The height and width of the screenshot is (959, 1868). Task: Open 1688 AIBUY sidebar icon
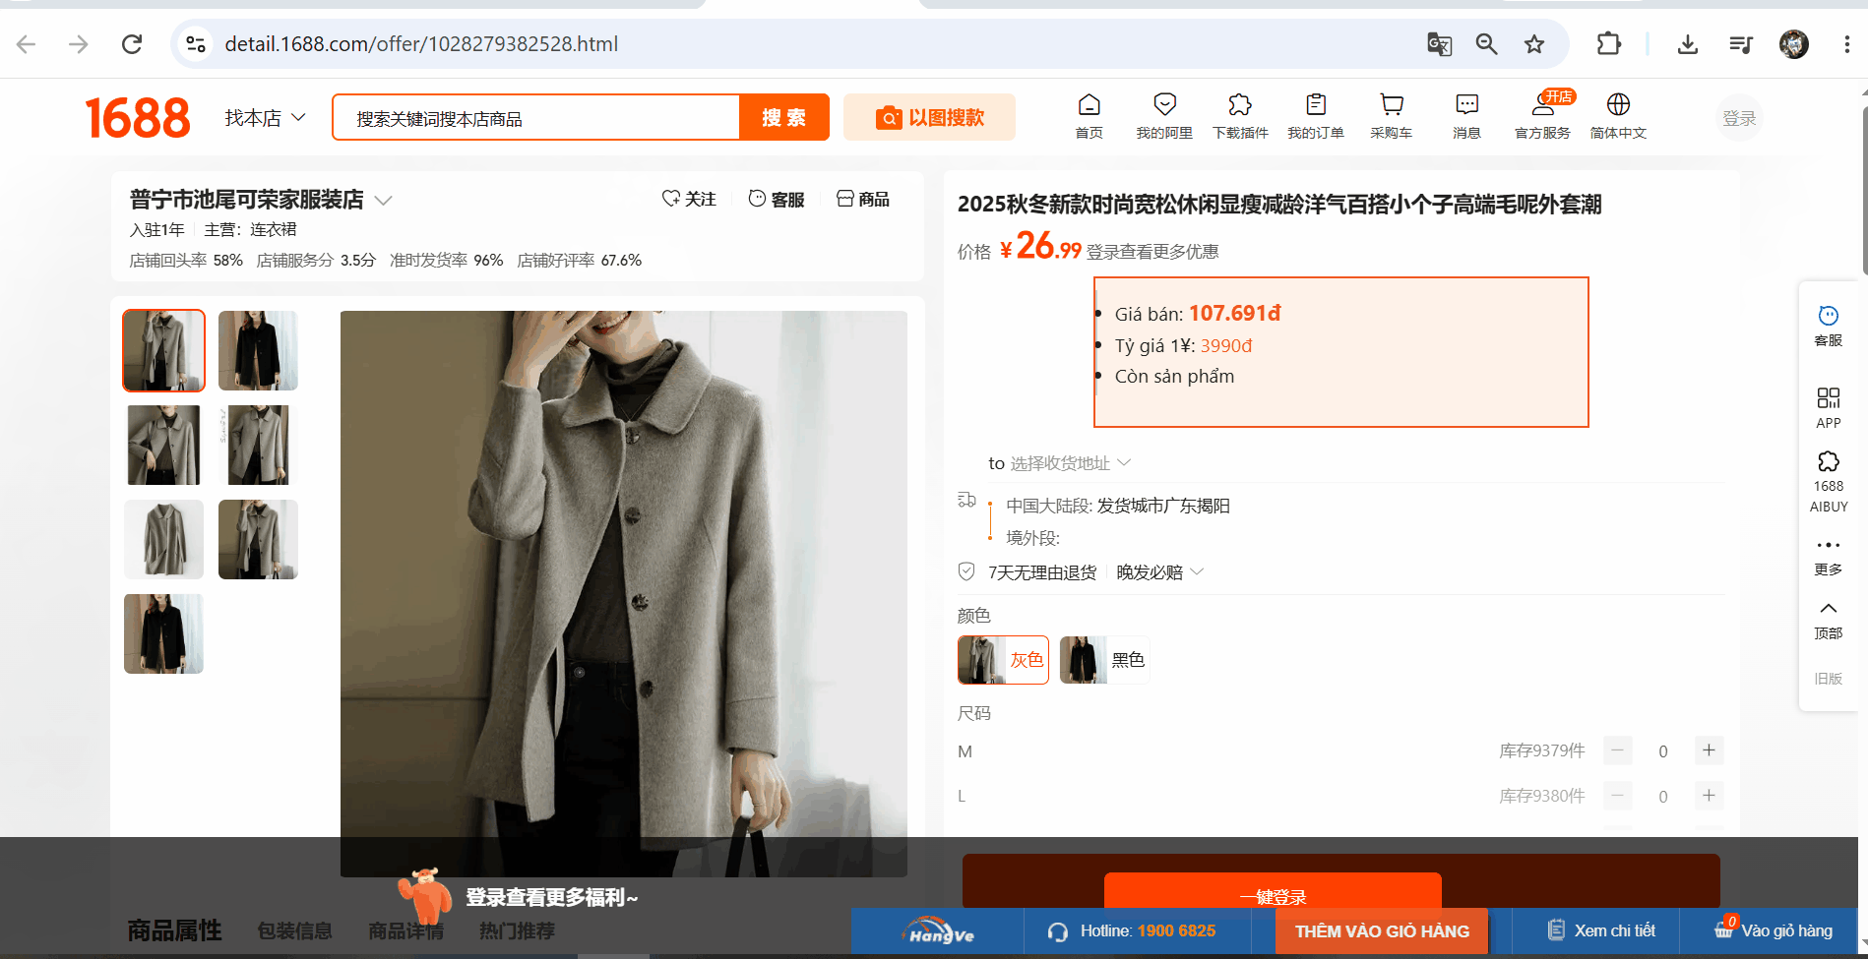pyautogui.click(x=1829, y=482)
